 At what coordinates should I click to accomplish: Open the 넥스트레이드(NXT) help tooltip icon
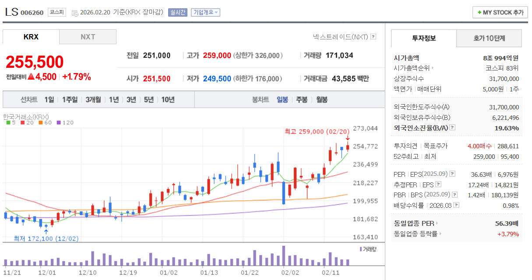pos(373,36)
